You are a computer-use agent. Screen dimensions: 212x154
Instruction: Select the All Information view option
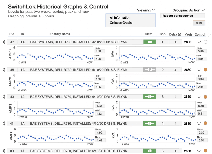pos(120,18)
